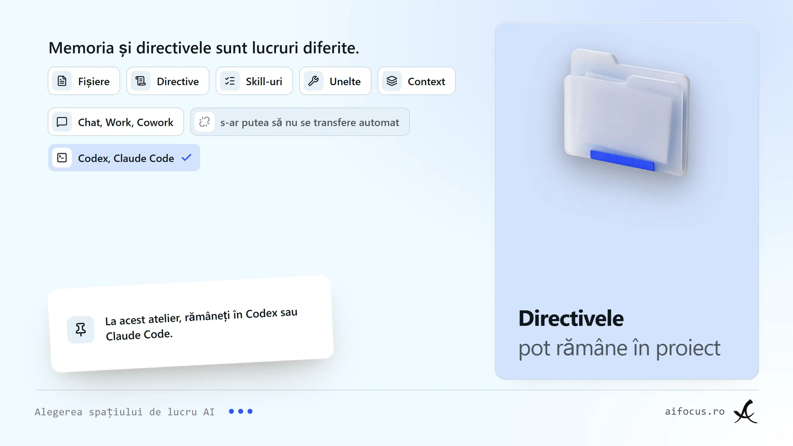
Task: Select the Fișiere chip label
Action: [94, 82]
